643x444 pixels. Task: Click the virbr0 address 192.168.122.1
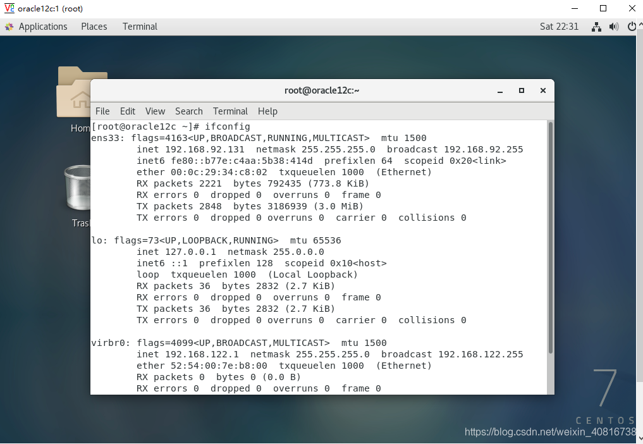point(202,355)
